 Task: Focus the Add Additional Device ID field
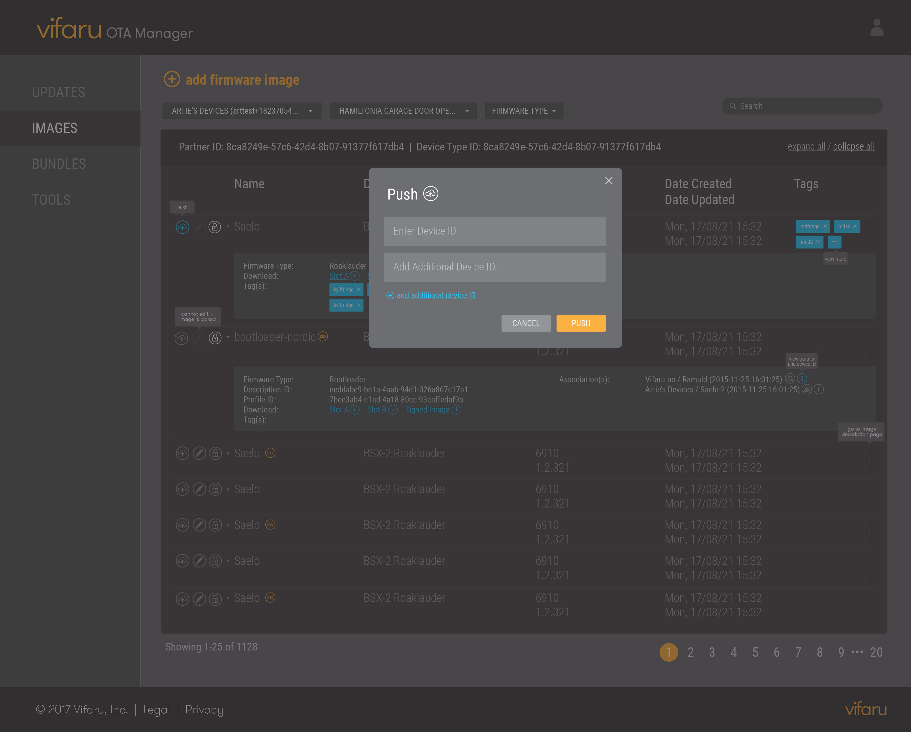[x=494, y=267]
